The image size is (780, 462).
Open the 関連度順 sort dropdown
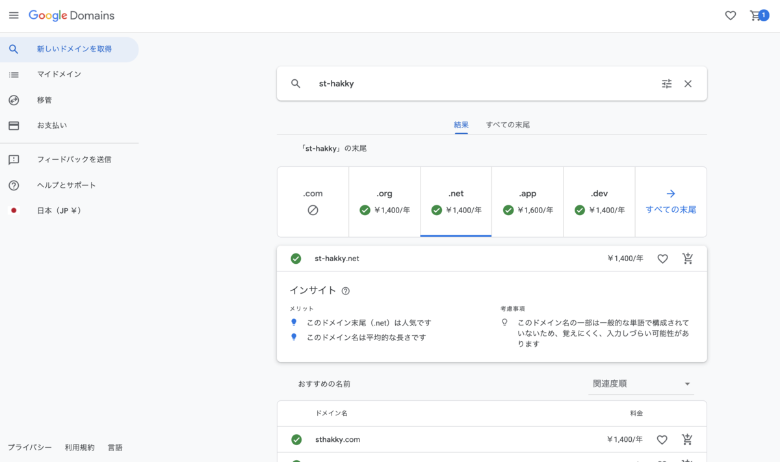[x=641, y=384]
